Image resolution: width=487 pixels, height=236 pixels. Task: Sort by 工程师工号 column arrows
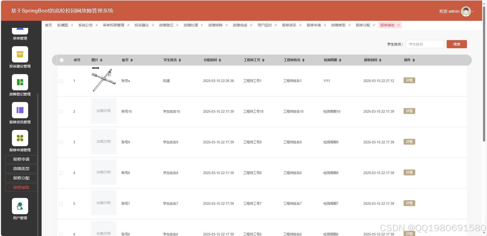coord(263,60)
